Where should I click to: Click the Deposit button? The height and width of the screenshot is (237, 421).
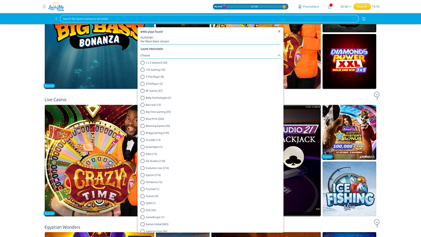click(x=362, y=6)
